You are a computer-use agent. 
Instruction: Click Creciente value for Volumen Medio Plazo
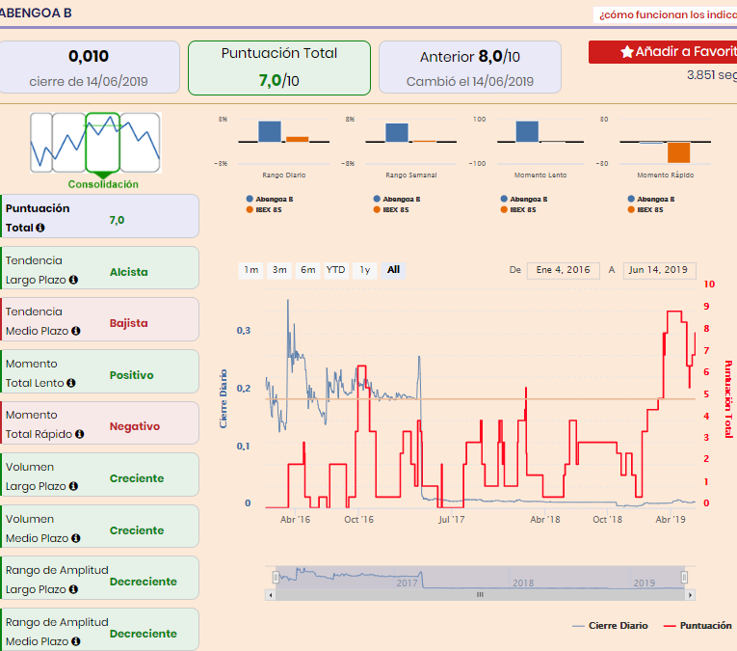pyautogui.click(x=137, y=530)
